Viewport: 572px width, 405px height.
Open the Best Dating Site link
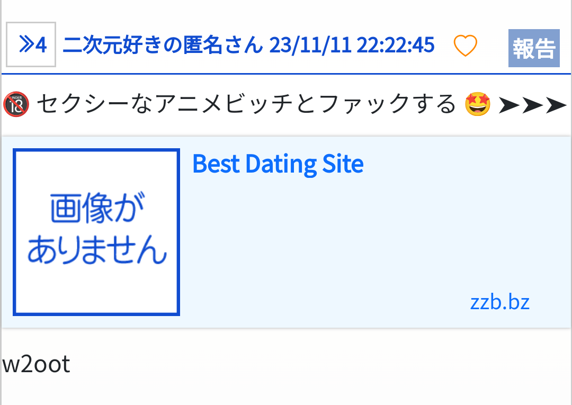point(278,164)
